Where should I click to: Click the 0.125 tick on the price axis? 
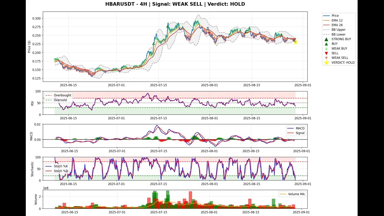coord(36,78)
